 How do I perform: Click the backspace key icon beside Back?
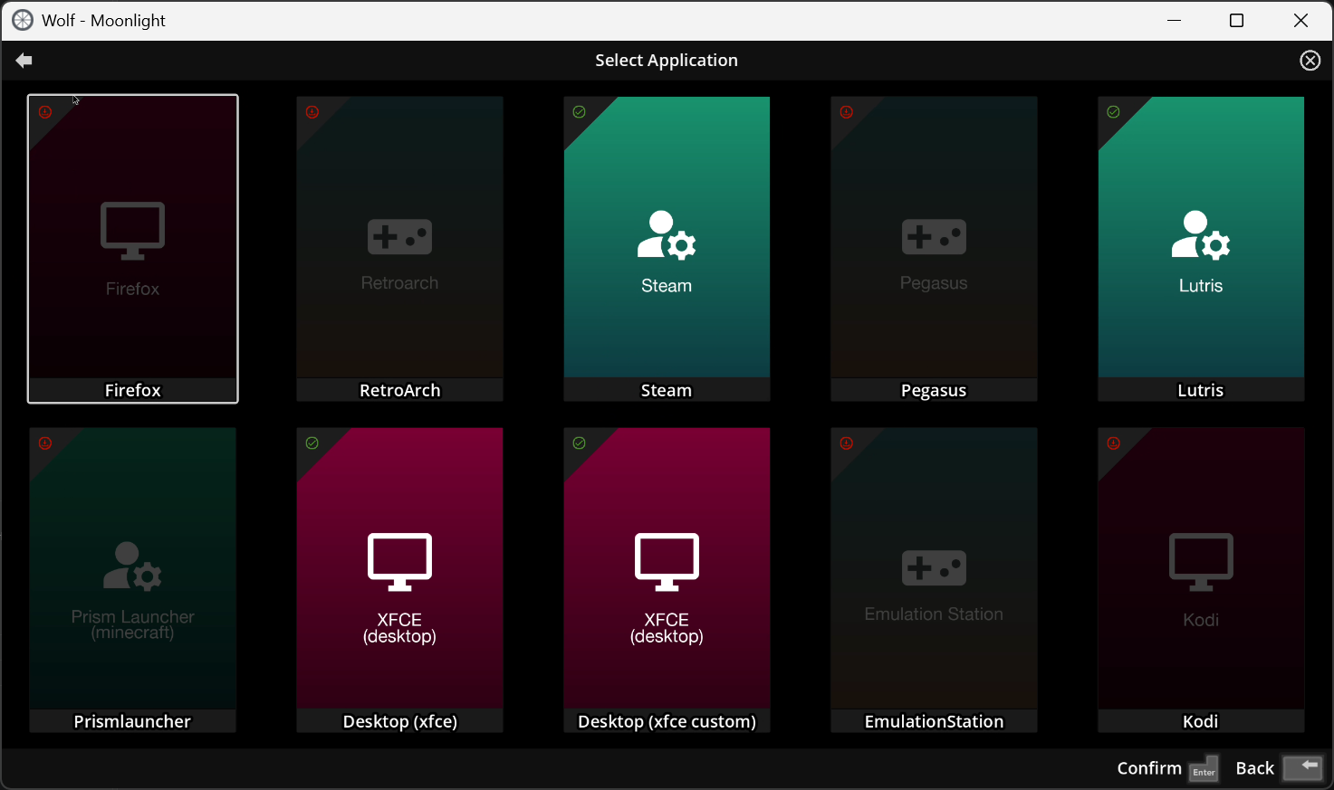(1303, 767)
